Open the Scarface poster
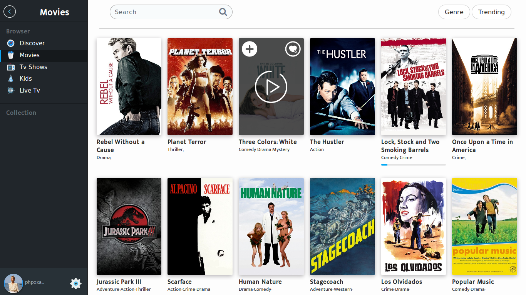Viewport: 526px width, 295px height. [200, 226]
